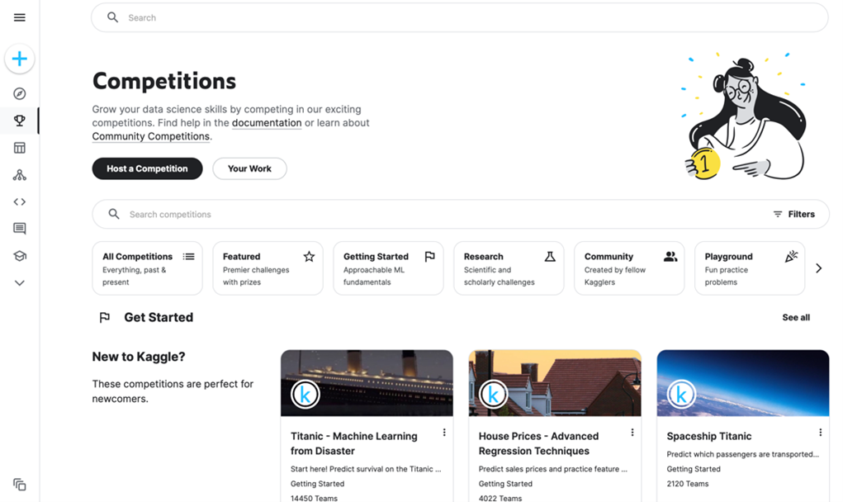Select the Featured category tab
The height and width of the screenshot is (502, 843).
[x=268, y=268]
